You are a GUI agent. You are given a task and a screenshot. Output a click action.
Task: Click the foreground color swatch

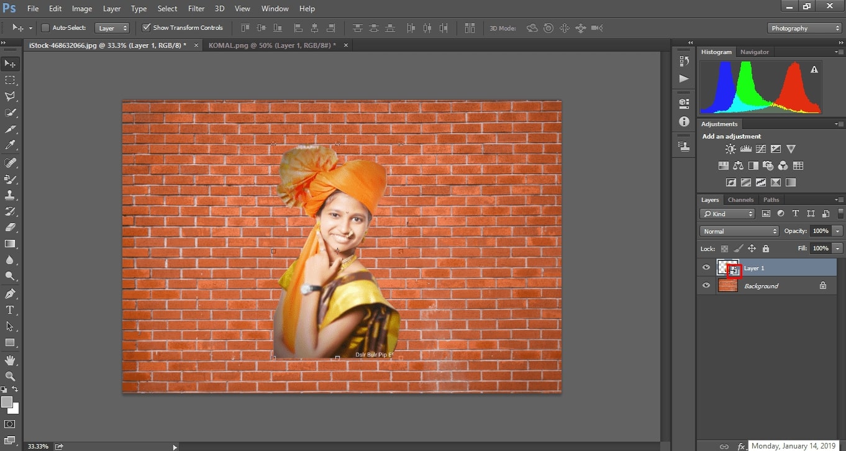point(7,402)
